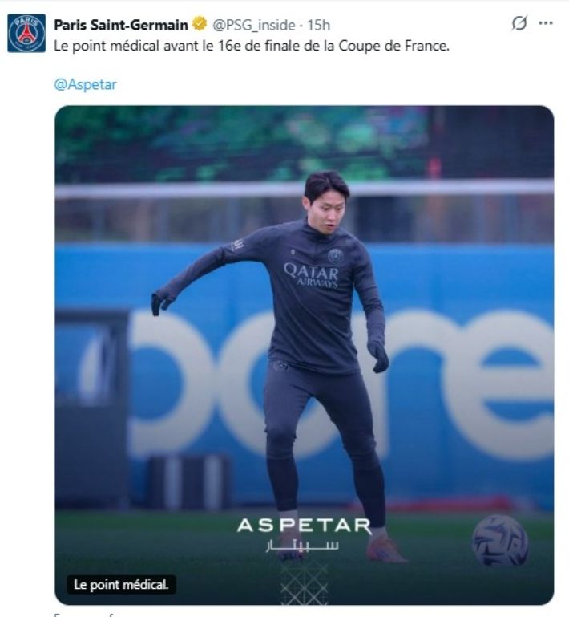
Task: Open the @Aspetar mention link
Action: tap(85, 84)
